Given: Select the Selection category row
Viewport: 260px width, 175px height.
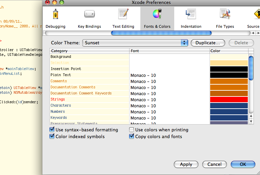Looking at the screenshot, I should [x=89, y=63].
